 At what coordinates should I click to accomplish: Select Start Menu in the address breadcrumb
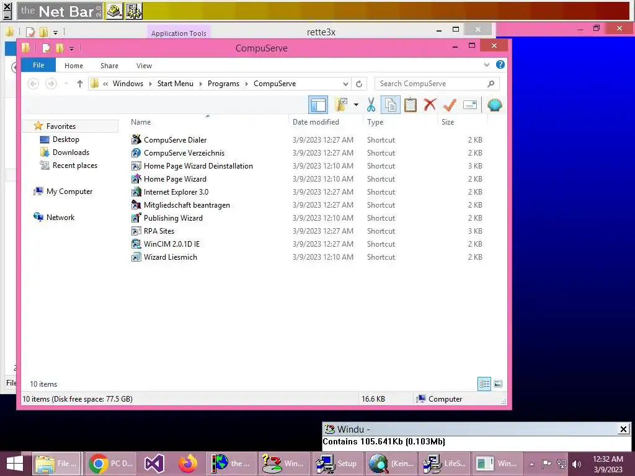pyautogui.click(x=175, y=84)
